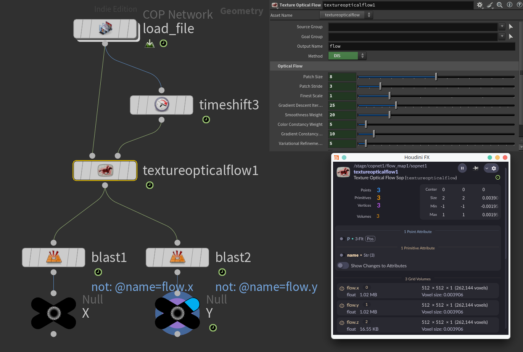The width and height of the screenshot is (523, 352).
Task: Click the parameter pane vertical scrollbar
Action: [521, 72]
